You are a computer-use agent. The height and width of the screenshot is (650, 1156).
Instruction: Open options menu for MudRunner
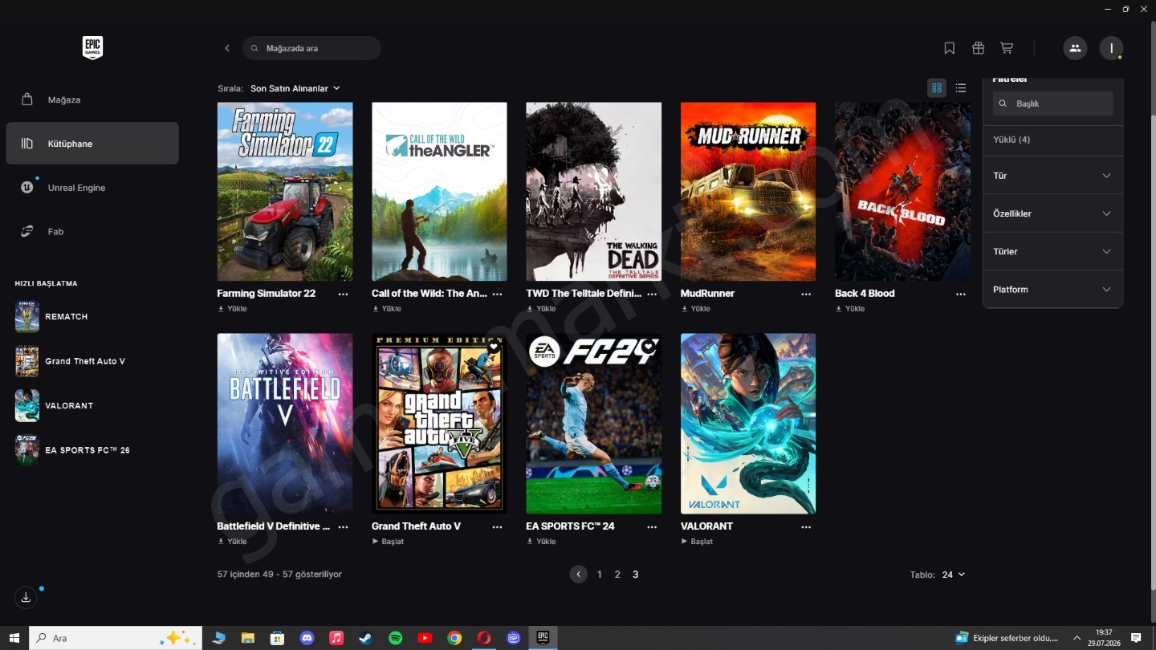(806, 294)
